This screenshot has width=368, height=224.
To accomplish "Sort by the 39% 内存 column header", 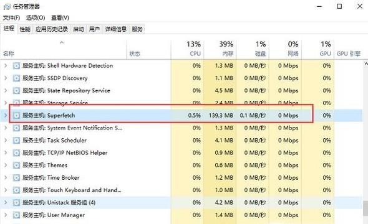I will click(x=220, y=49).
